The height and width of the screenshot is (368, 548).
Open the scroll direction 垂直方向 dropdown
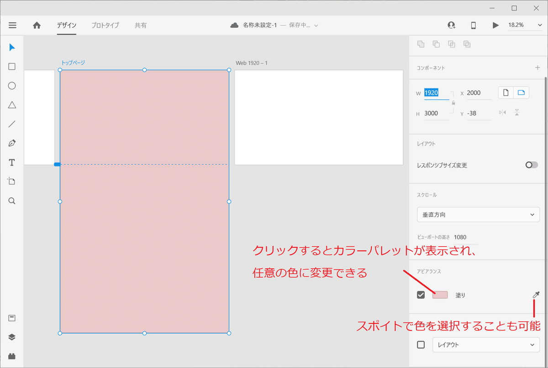click(478, 214)
